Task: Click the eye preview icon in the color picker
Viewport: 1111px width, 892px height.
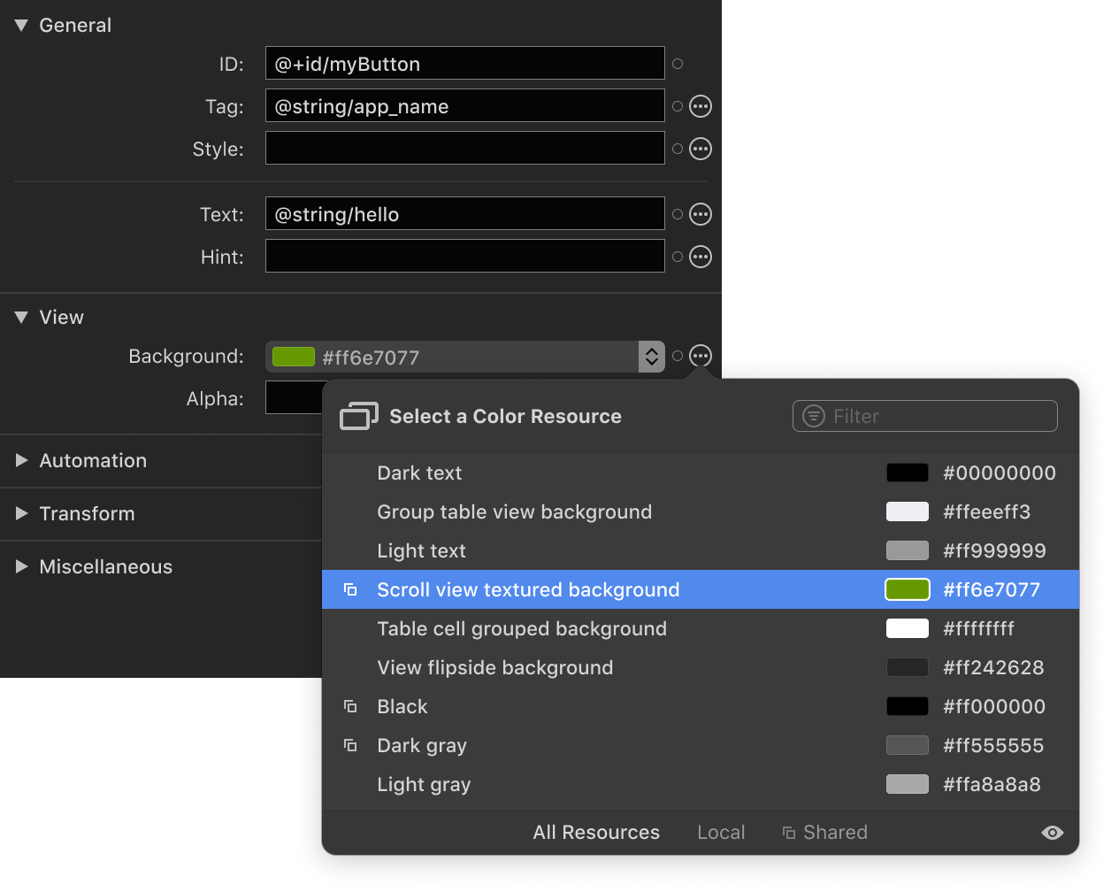Action: point(1052,832)
